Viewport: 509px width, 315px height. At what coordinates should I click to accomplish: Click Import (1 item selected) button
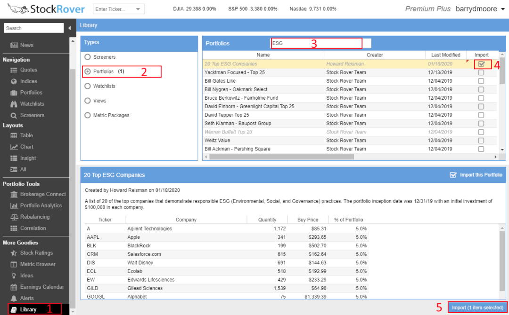477,307
